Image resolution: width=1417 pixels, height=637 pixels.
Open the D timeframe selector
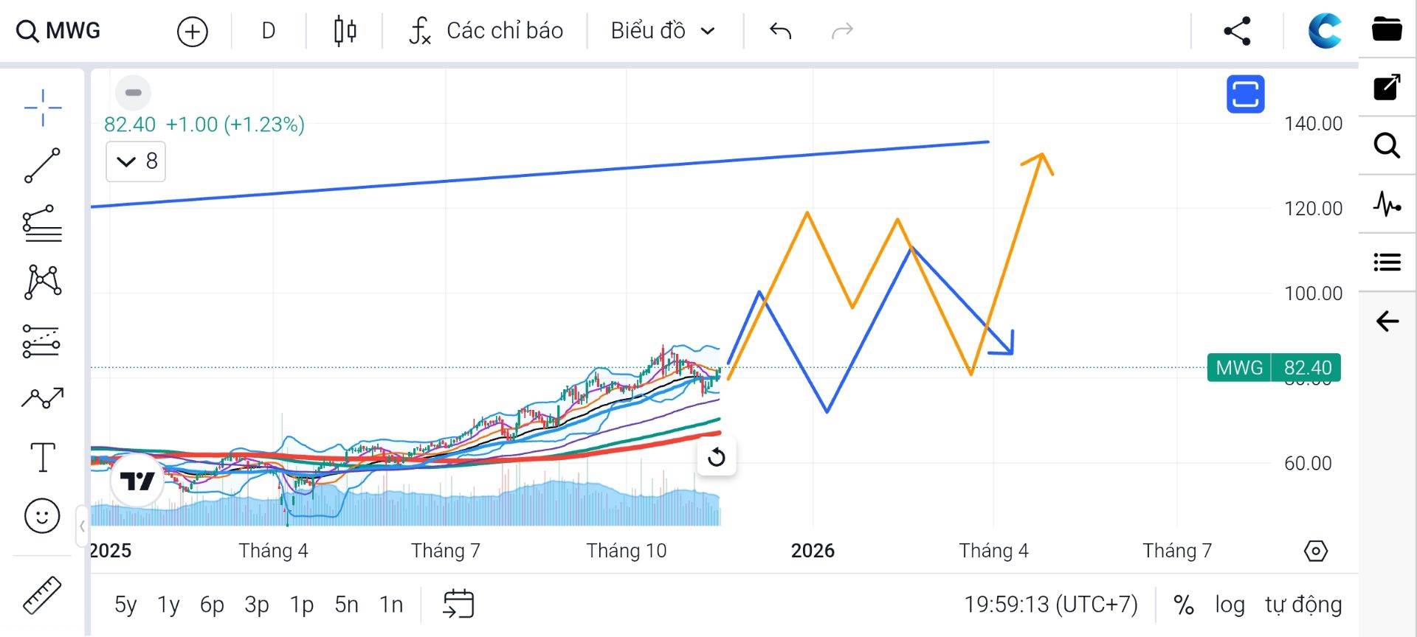coord(269,31)
